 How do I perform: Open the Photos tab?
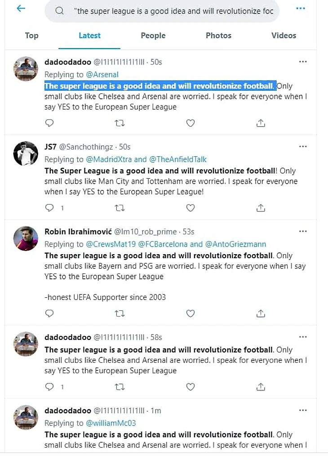(218, 35)
